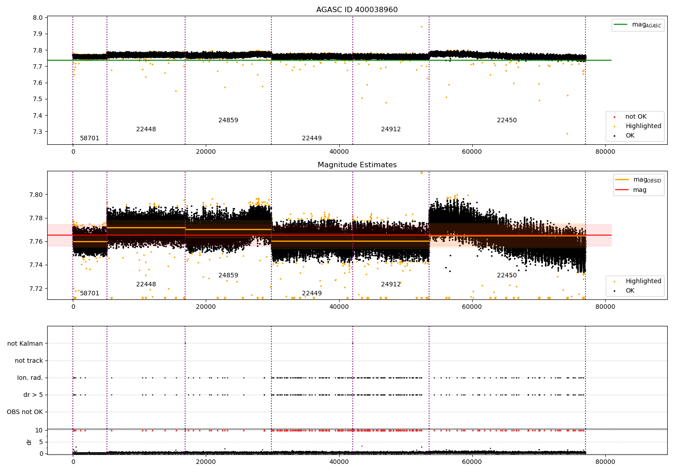
Task: Click the green line swatch beside mag AGASC
Action: (621, 25)
